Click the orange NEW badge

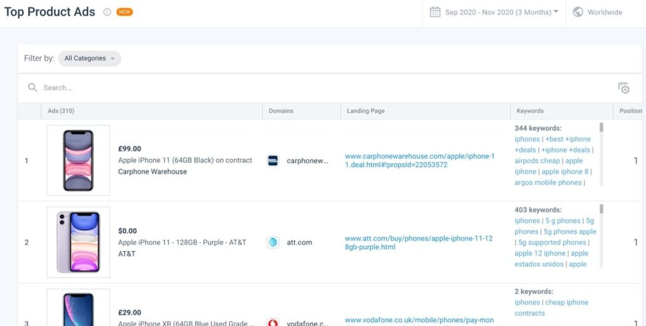tap(125, 12)
